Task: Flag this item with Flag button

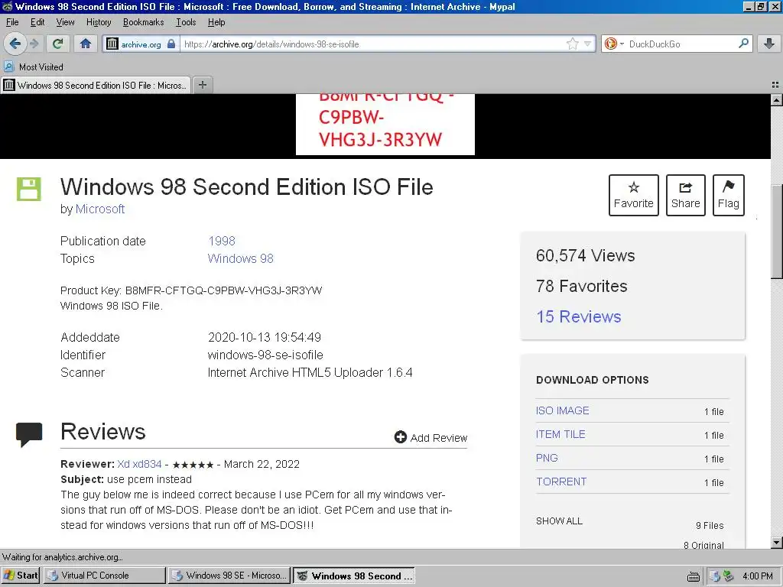Action: click(x=729, y=195)
